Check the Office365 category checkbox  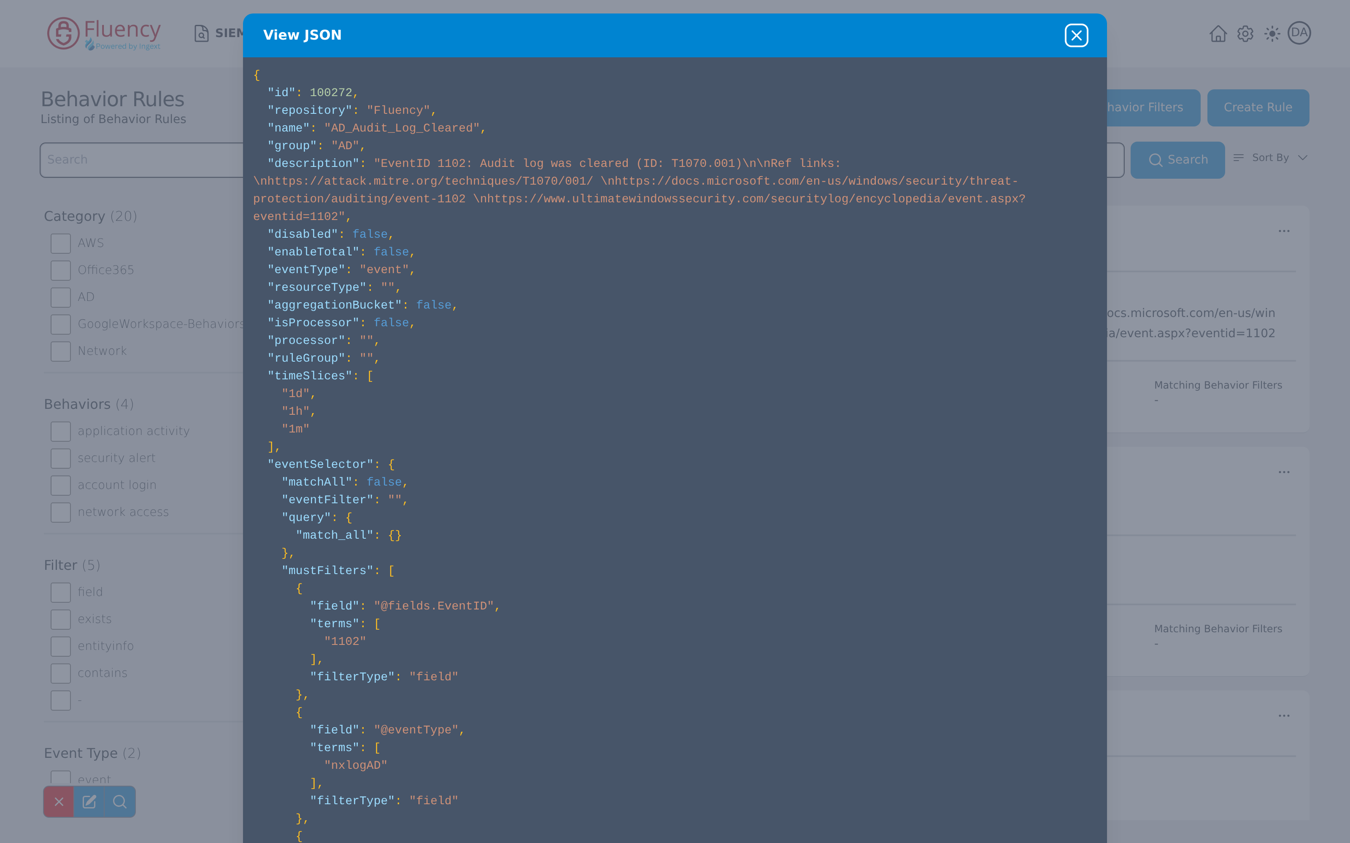[61, 271]
